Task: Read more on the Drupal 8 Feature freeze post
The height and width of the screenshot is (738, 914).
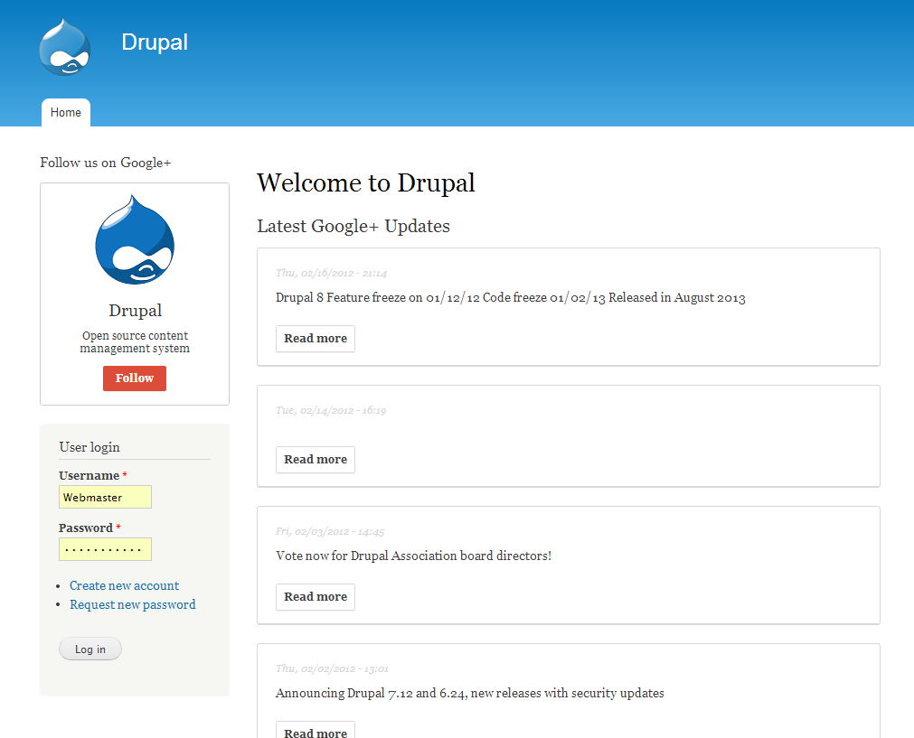Action: coord(316,339)
